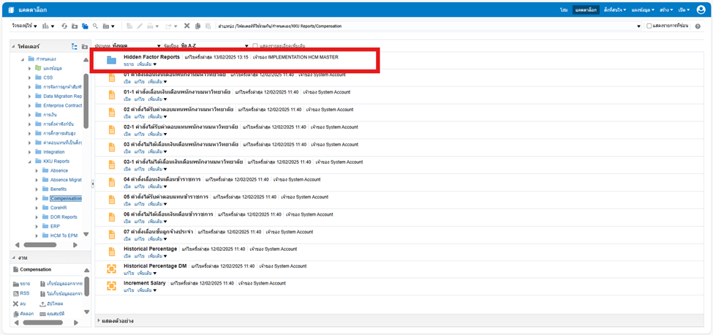Click the search magnifier icon in toolbar
713x335 pixels.
coord(95,26)
